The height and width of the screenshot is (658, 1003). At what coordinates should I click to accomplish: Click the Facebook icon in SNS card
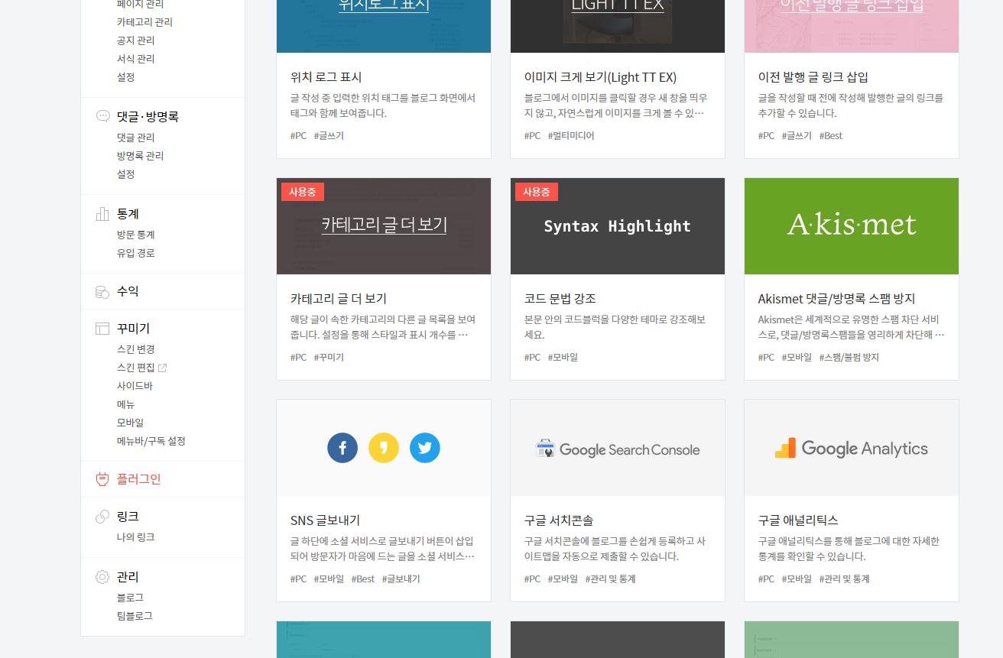[x=342, y=448]
